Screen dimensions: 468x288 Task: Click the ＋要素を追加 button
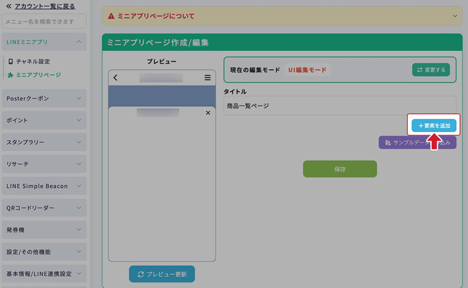pos(433,126)
